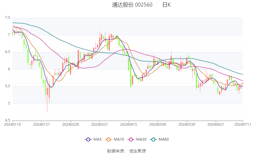Select the 20240415 date on axis
Image resolution: width=253 pixels, height=154 pixels.
[x=129, y=125]
